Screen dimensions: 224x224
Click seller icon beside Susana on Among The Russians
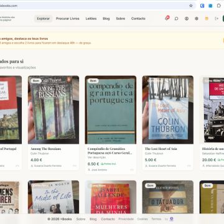(32, 166)
